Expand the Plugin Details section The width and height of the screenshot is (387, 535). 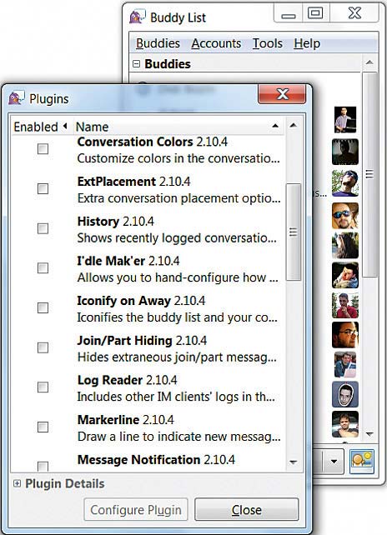[17, 483]
